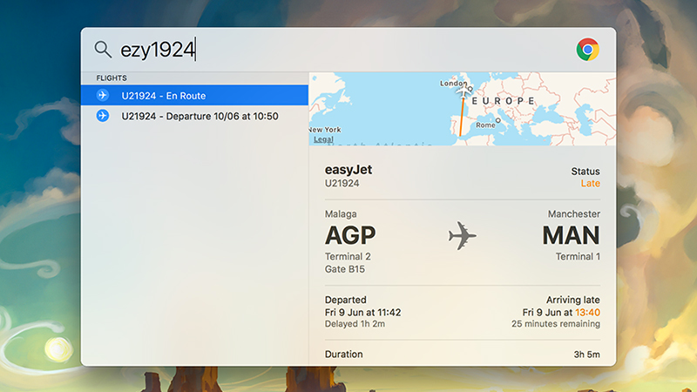Image resolution: width=697 pixels, height=392 pixels.
Task: Click the orange Late status text
Action: (591, 183)
